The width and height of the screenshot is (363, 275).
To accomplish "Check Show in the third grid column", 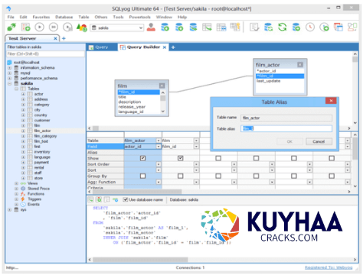I will point(218,158).
